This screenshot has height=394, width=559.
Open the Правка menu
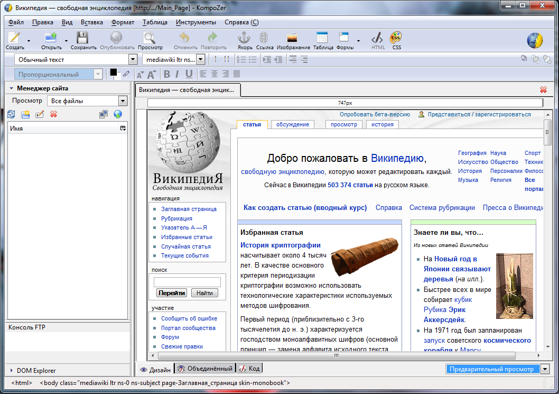[x=43, y=22]
